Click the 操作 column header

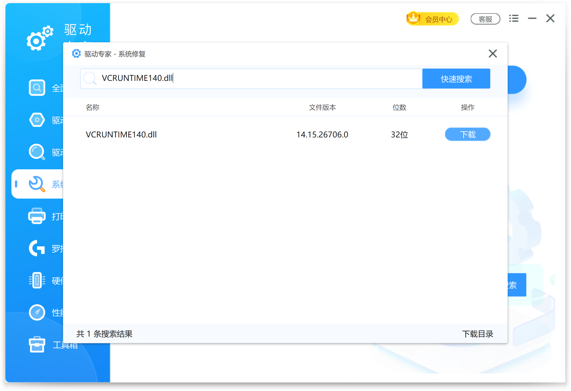468,107
